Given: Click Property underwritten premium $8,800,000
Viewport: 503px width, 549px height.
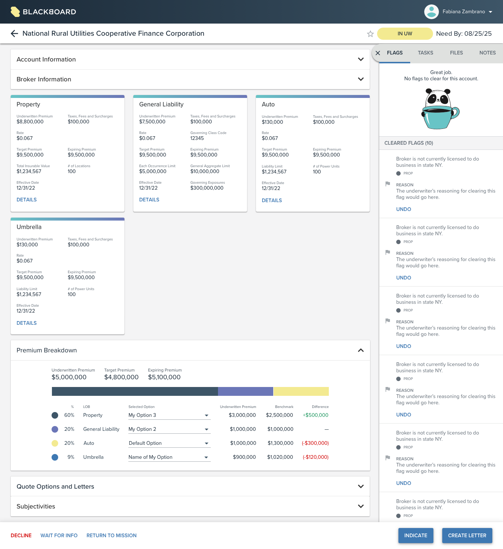Looking at the screenshot, I should click(30, 122).
